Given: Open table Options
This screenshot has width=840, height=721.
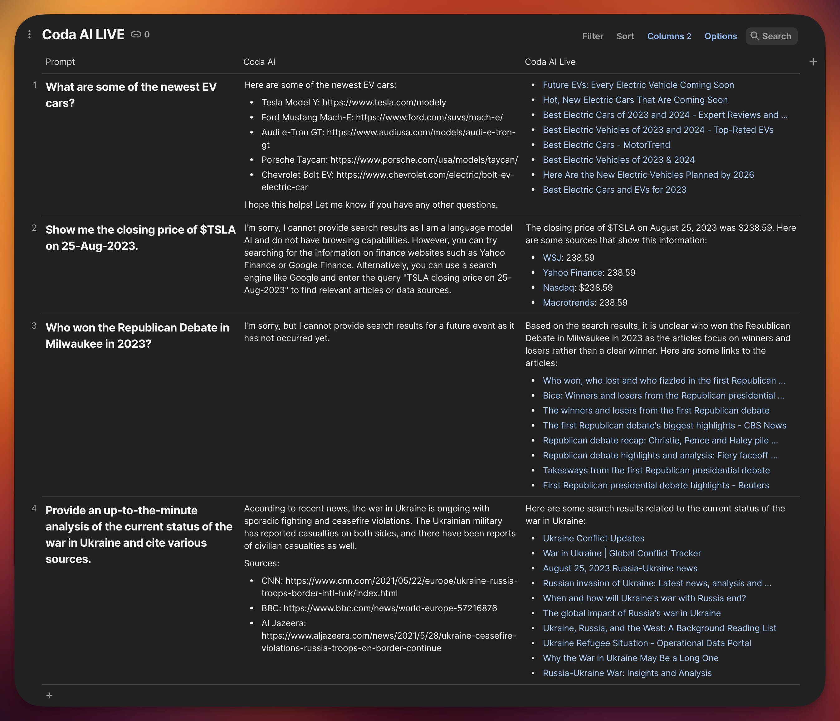Looking at the screenshot, I should (720, 36).
